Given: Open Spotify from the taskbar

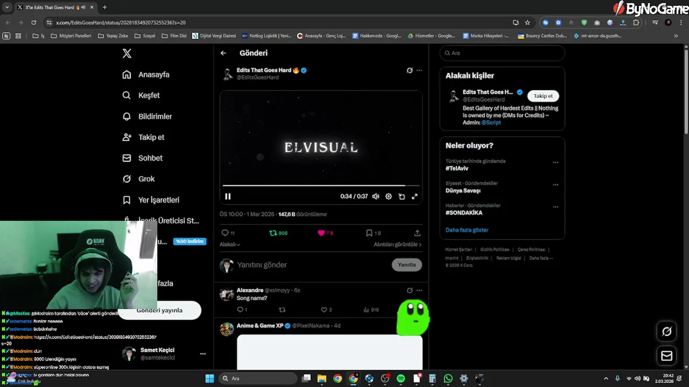Looking at the screenshot, I should [x=400, y=378].
